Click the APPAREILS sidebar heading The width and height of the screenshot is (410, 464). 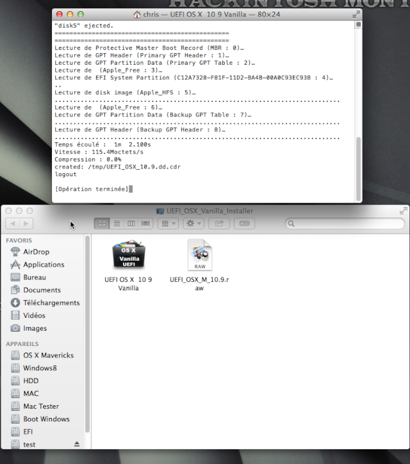tap(22, 344)
